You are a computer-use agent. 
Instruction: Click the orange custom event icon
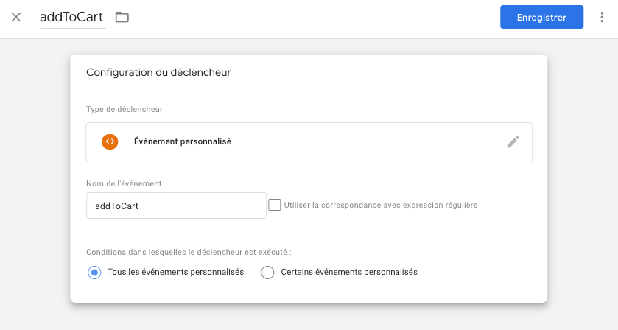coord(110,141)
